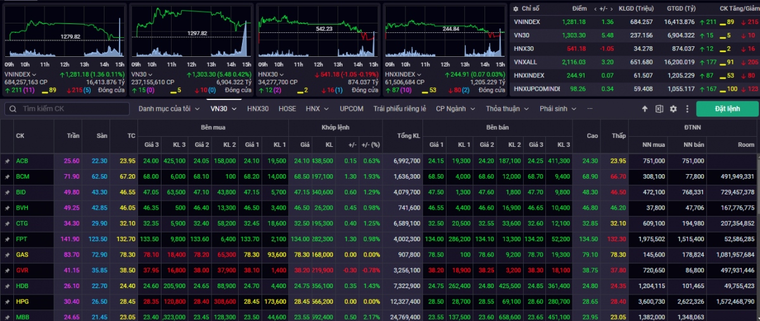Pin the CTG stock row
This screenshot has width=760, height=321.
pyautogui.click(x=7, y=223)
